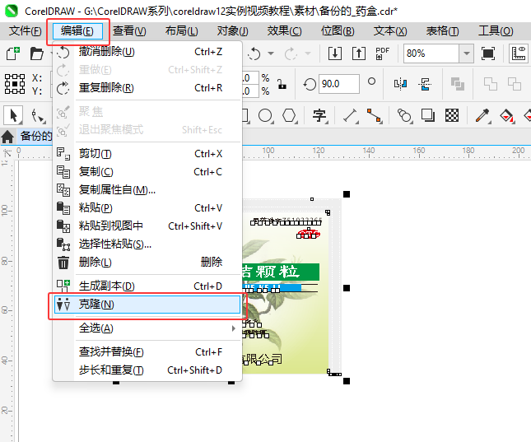This screenshot has height=442, width=531.
Task: Click the Object origin grid icon
Action: [x=15, y=84]
